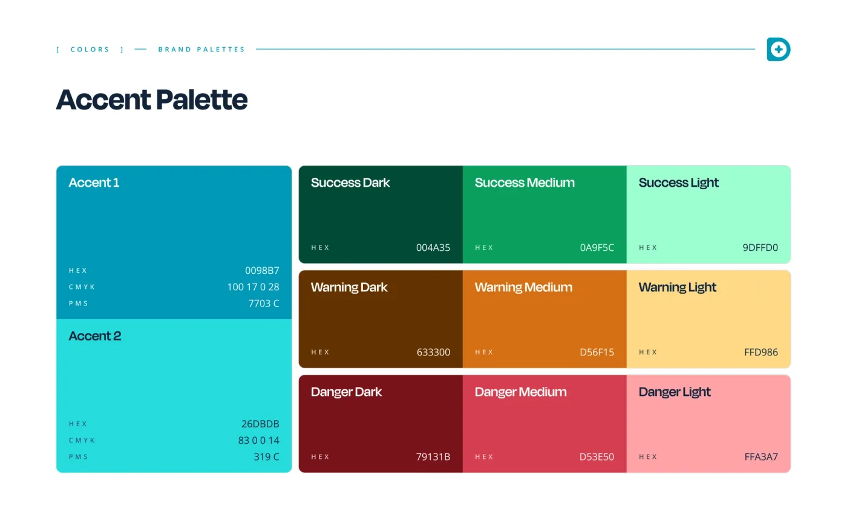
Task: Click hex value D53E50
Action: pyautogui.click(x=597, y=456)
